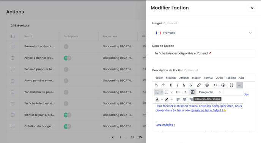Insert a link with the chain icon
This screenshot has width=261, height=143.
[199, 85]
